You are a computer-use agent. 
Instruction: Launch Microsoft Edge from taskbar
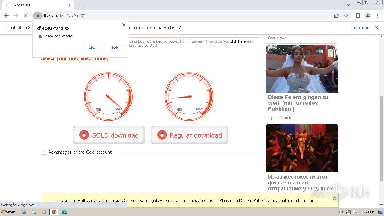click(x=64, y=212)
